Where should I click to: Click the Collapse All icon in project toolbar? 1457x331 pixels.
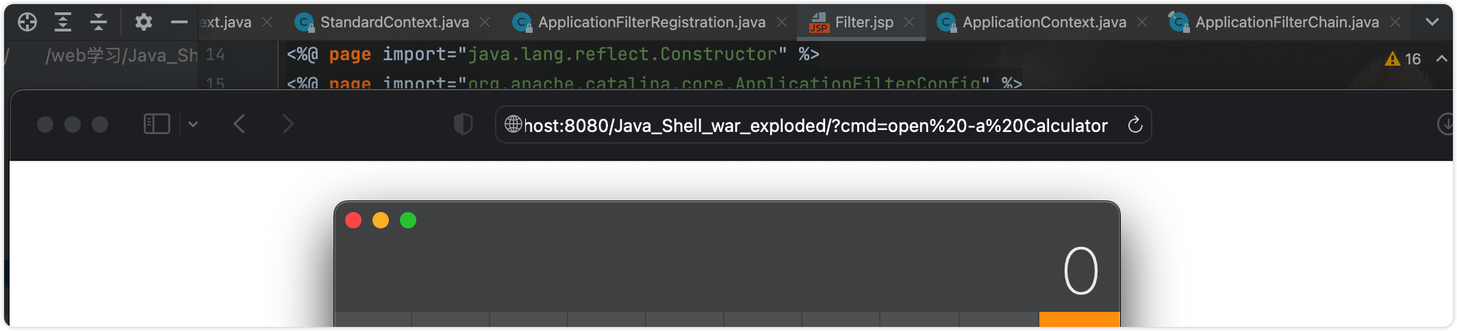pos(99,23)
